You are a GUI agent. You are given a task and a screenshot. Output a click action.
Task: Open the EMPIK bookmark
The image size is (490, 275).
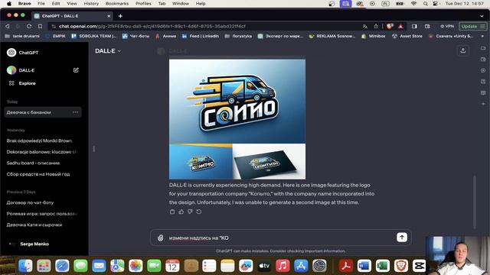56,36
